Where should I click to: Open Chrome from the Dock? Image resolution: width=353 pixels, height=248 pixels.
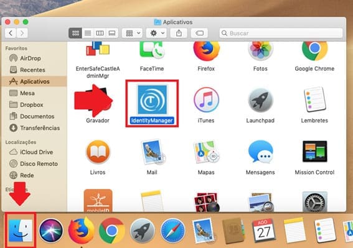coord(111,231)
